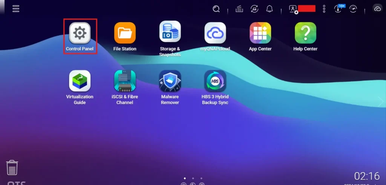
Task: Open the dashboard gauge icon
Action: click(353, 9)
